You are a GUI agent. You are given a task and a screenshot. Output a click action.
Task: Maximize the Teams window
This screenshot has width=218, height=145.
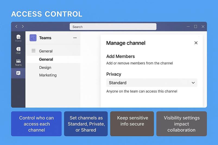coord(195,27)
